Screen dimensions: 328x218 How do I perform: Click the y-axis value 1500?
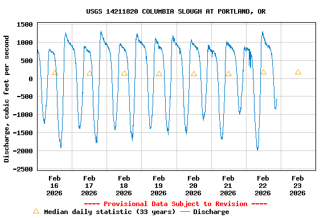(x=24, y=24)
